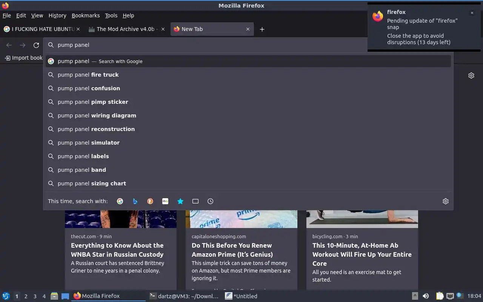Close the New Tab tab
Screen dimensions: 483x302
248,29
